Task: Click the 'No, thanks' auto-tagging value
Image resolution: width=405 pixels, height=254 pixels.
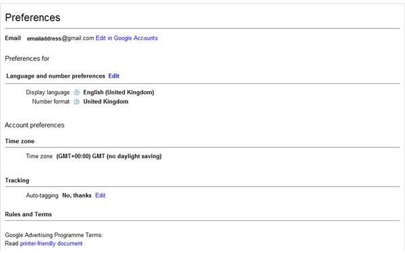Action: click(x=77, y=195)
